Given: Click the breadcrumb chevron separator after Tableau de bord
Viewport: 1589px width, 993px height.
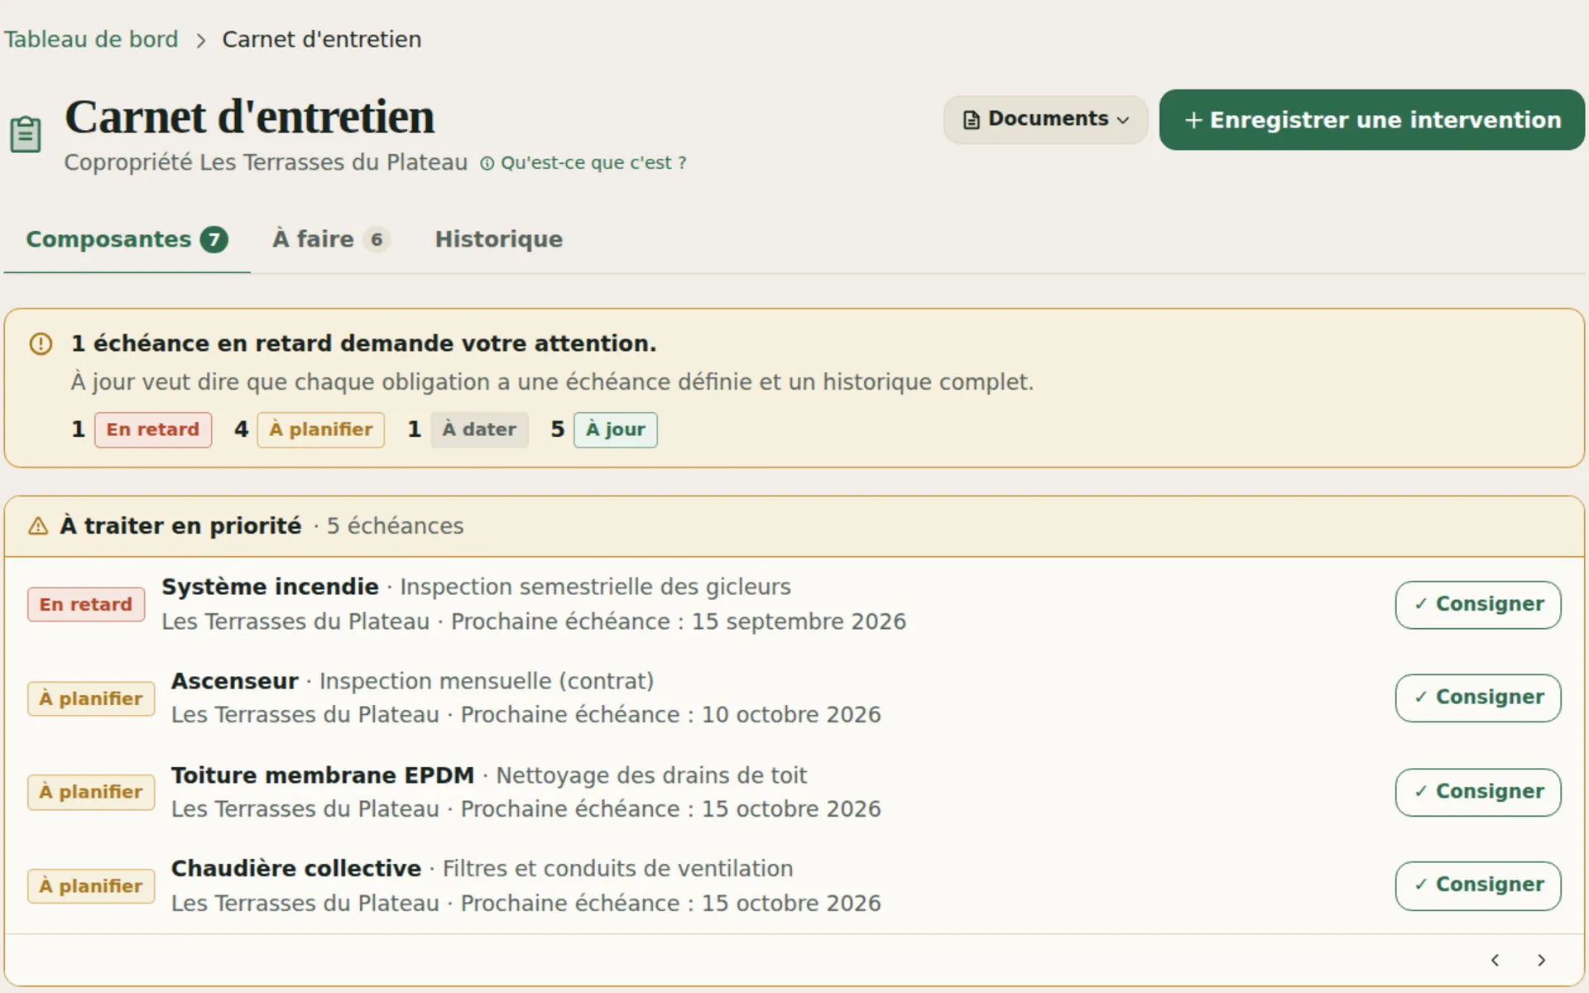Looking at the screenshot, I should coord(200,41).
